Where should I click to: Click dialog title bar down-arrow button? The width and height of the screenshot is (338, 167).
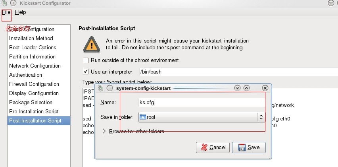[x=237, y=88]
